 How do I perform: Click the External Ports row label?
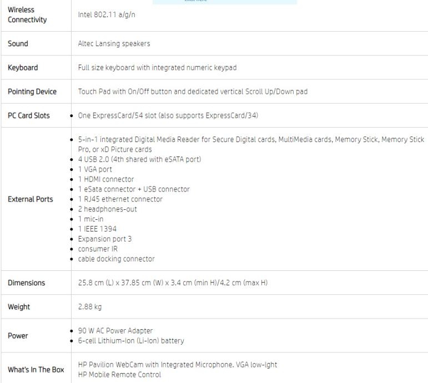click(31, 199)
